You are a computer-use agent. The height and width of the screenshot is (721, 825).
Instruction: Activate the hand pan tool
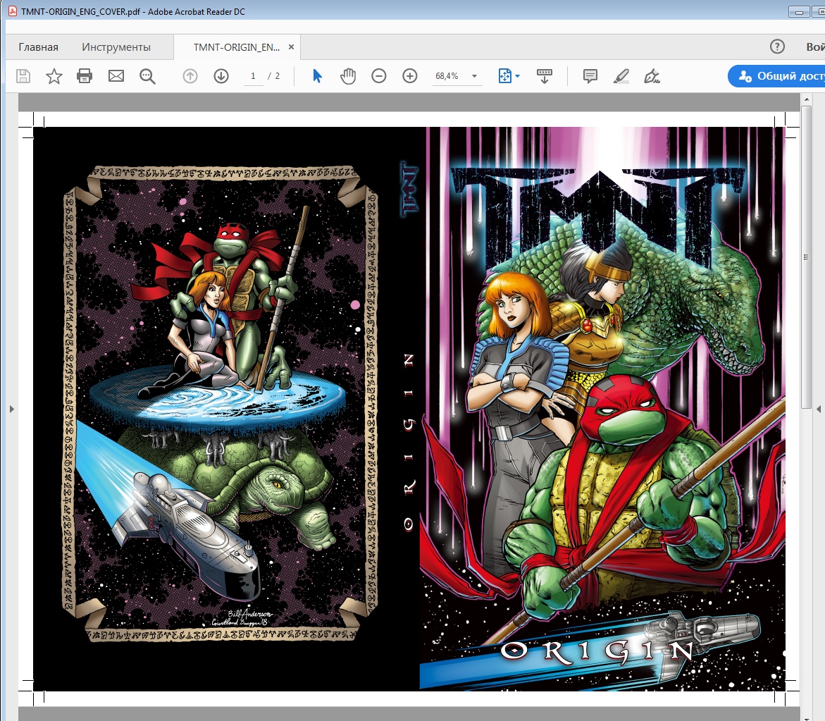tap(348, 76)
